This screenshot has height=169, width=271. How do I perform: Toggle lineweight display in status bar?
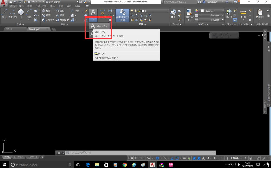184,158
